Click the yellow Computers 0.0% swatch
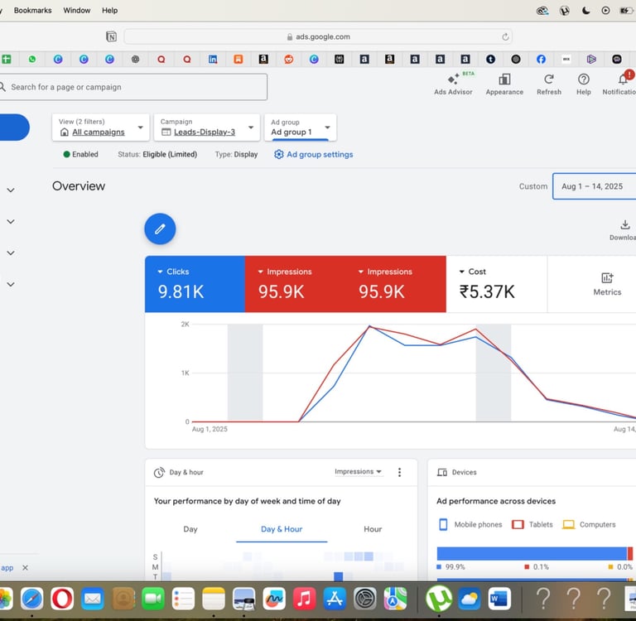Image resolution: width=636 pixels, height=621 pixels. click(x=610, y=566)
